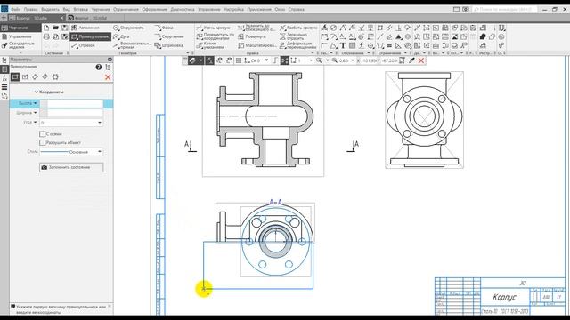Toggle the orthogonal drawing mode button
The image size is (570, 320).
tap(275, 60)
